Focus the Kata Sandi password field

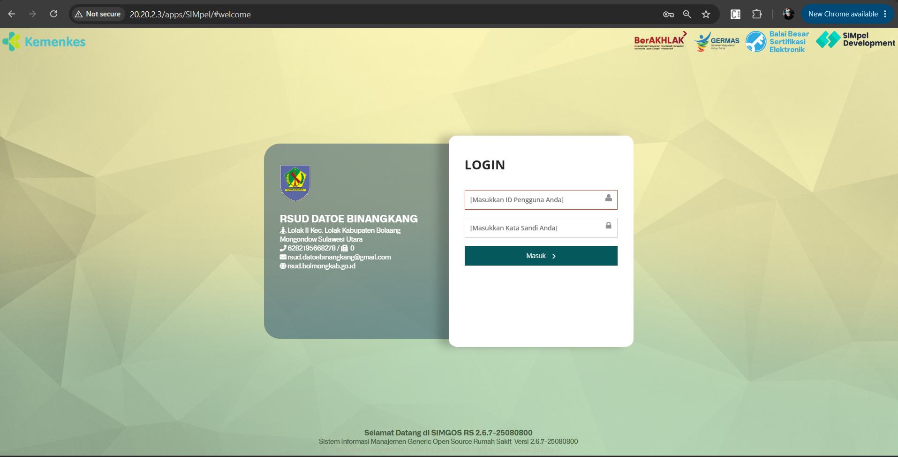541,228
